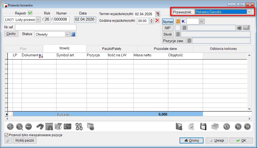Click the Drukuj button

coord(191,140)
